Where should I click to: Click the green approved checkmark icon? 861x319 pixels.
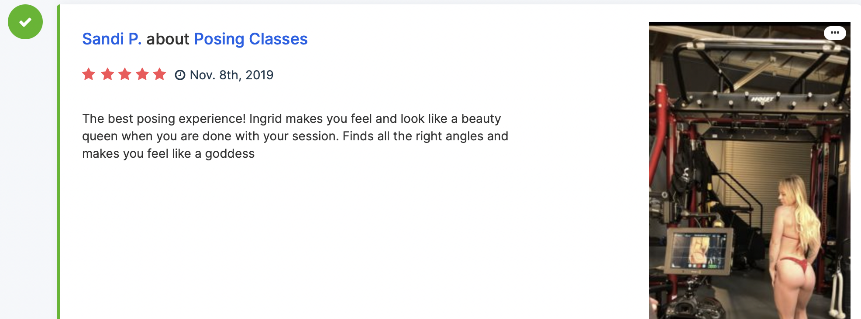tap(25, 22)
